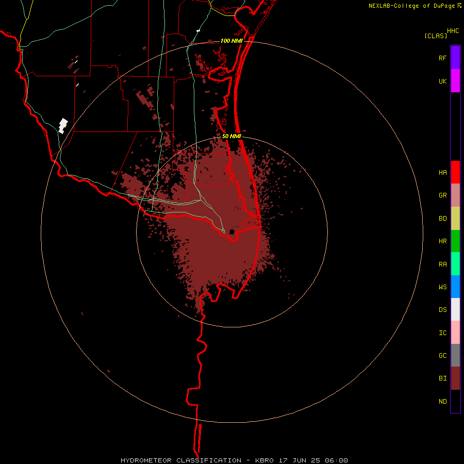Click the IC legend label
This screenshot has width=464, height=464.
coord(442,333)
